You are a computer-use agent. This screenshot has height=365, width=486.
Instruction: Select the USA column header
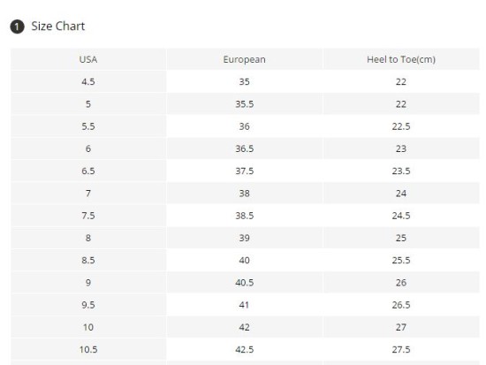pyautogui.click(x=88, y=59)
